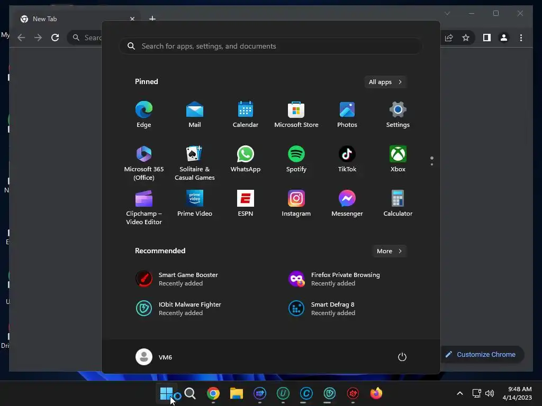The width and height of the screenshot is (542, 406).
Task: Launch the Mail app
Action: (195, 115)
